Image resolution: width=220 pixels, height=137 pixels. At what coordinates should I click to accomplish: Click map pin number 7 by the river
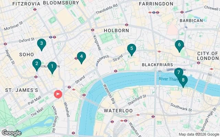point(179,73)
